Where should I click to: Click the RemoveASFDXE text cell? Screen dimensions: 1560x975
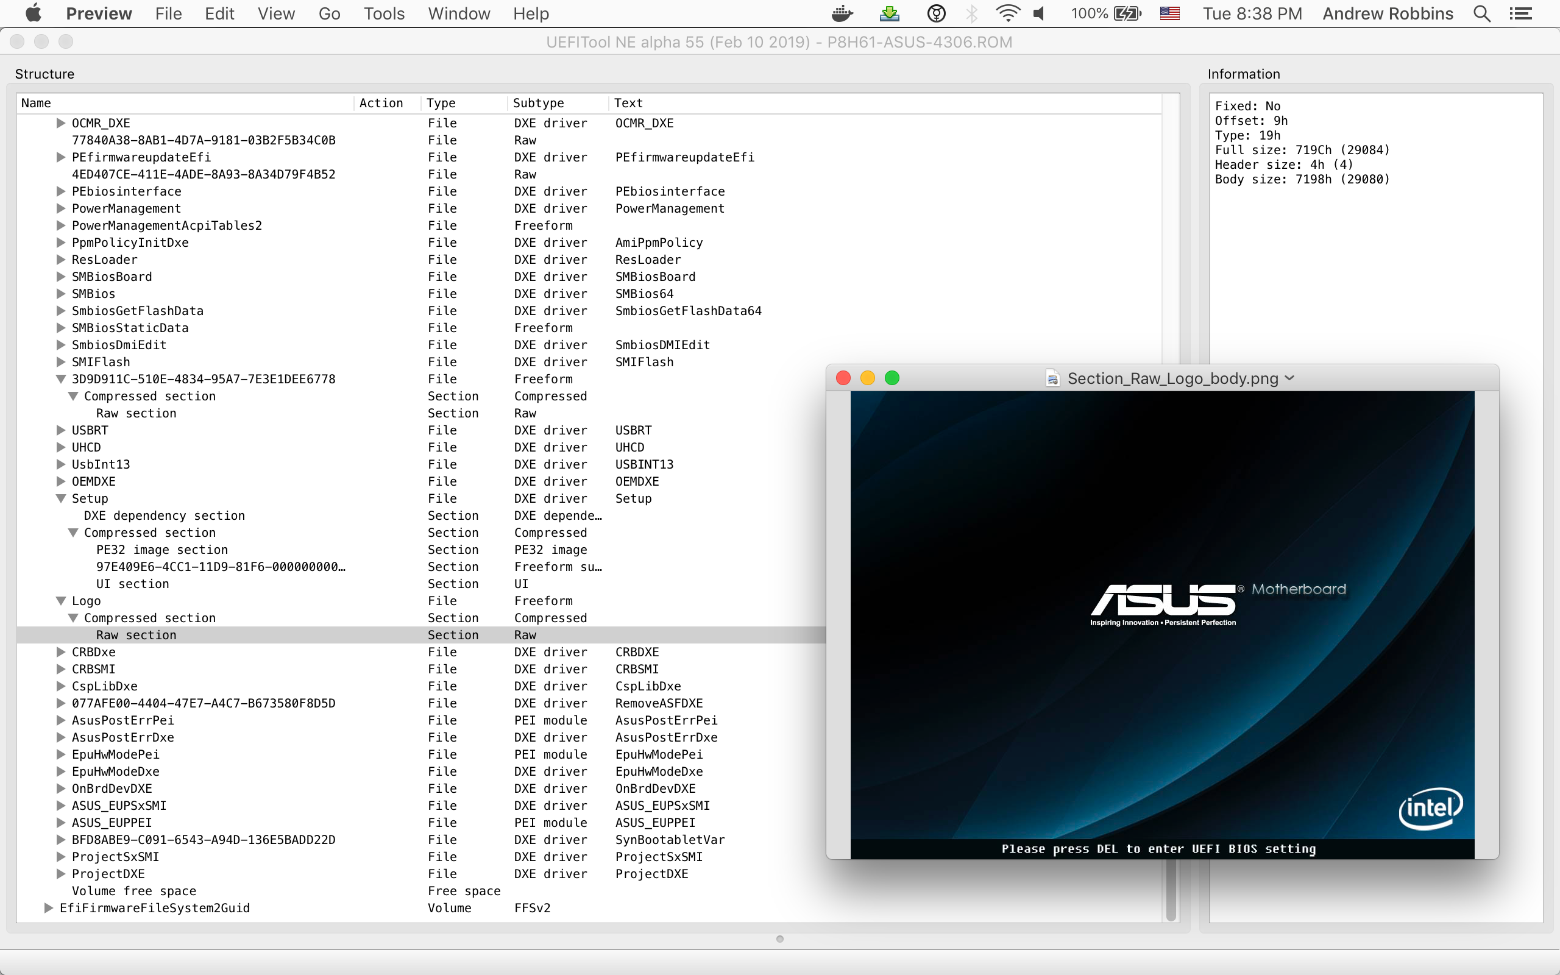[659, 703]
